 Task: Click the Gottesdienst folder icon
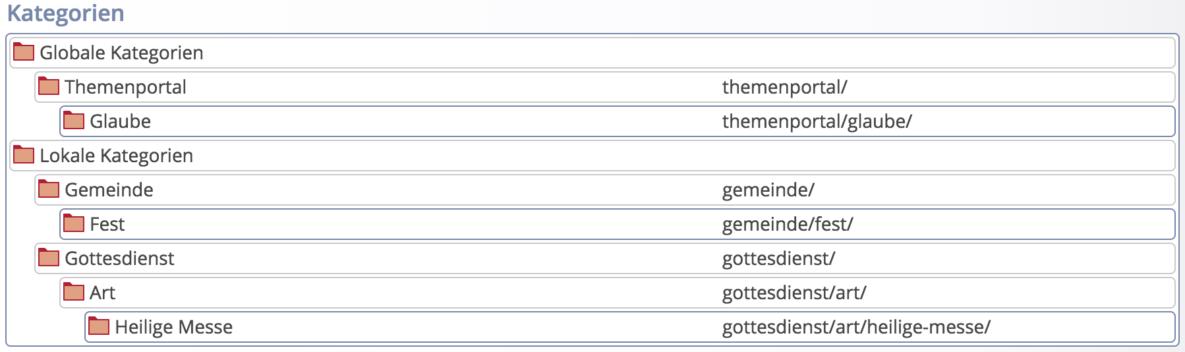tap(49, 258)
